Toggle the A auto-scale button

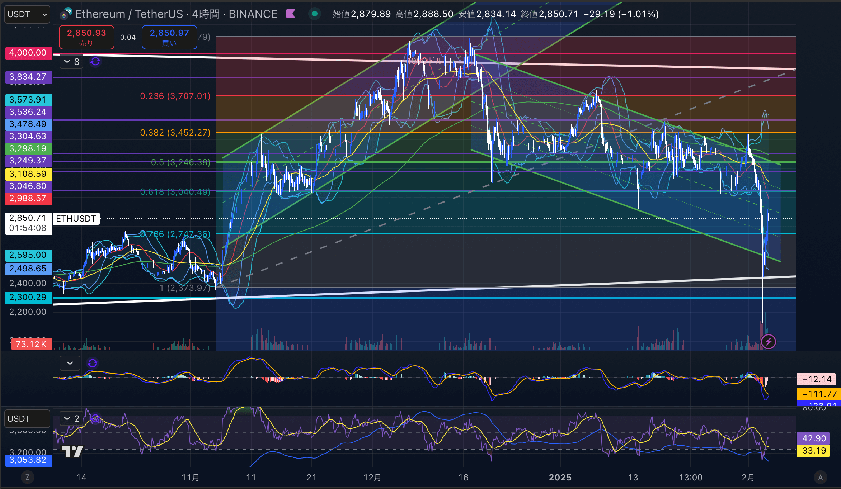[820, 477]
